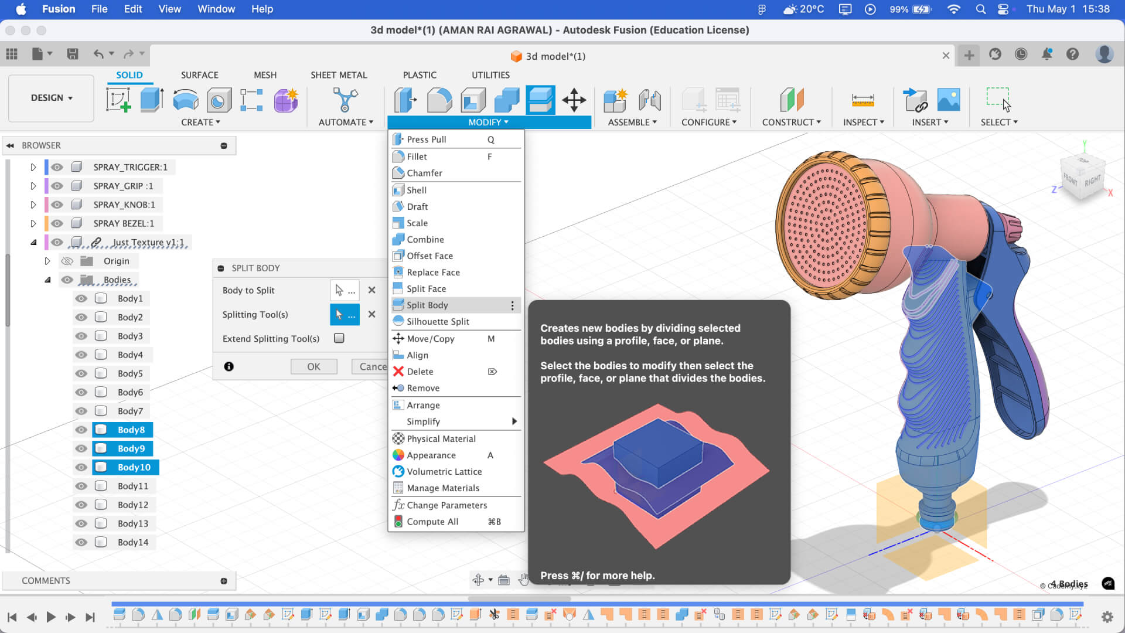
Task: Toggle visibility of Body14
Action: click(81, 542)
